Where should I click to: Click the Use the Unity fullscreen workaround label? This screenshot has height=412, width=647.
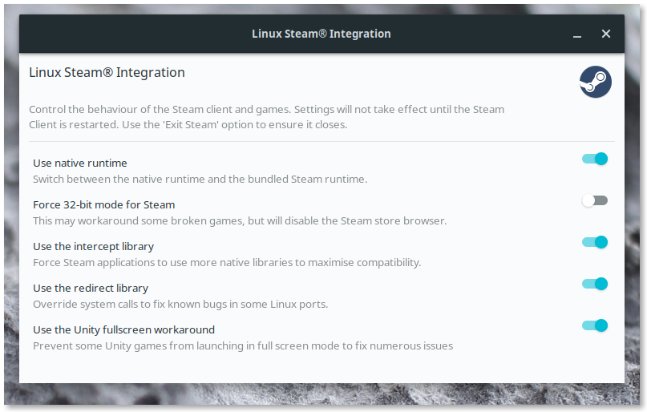point(123,330)
